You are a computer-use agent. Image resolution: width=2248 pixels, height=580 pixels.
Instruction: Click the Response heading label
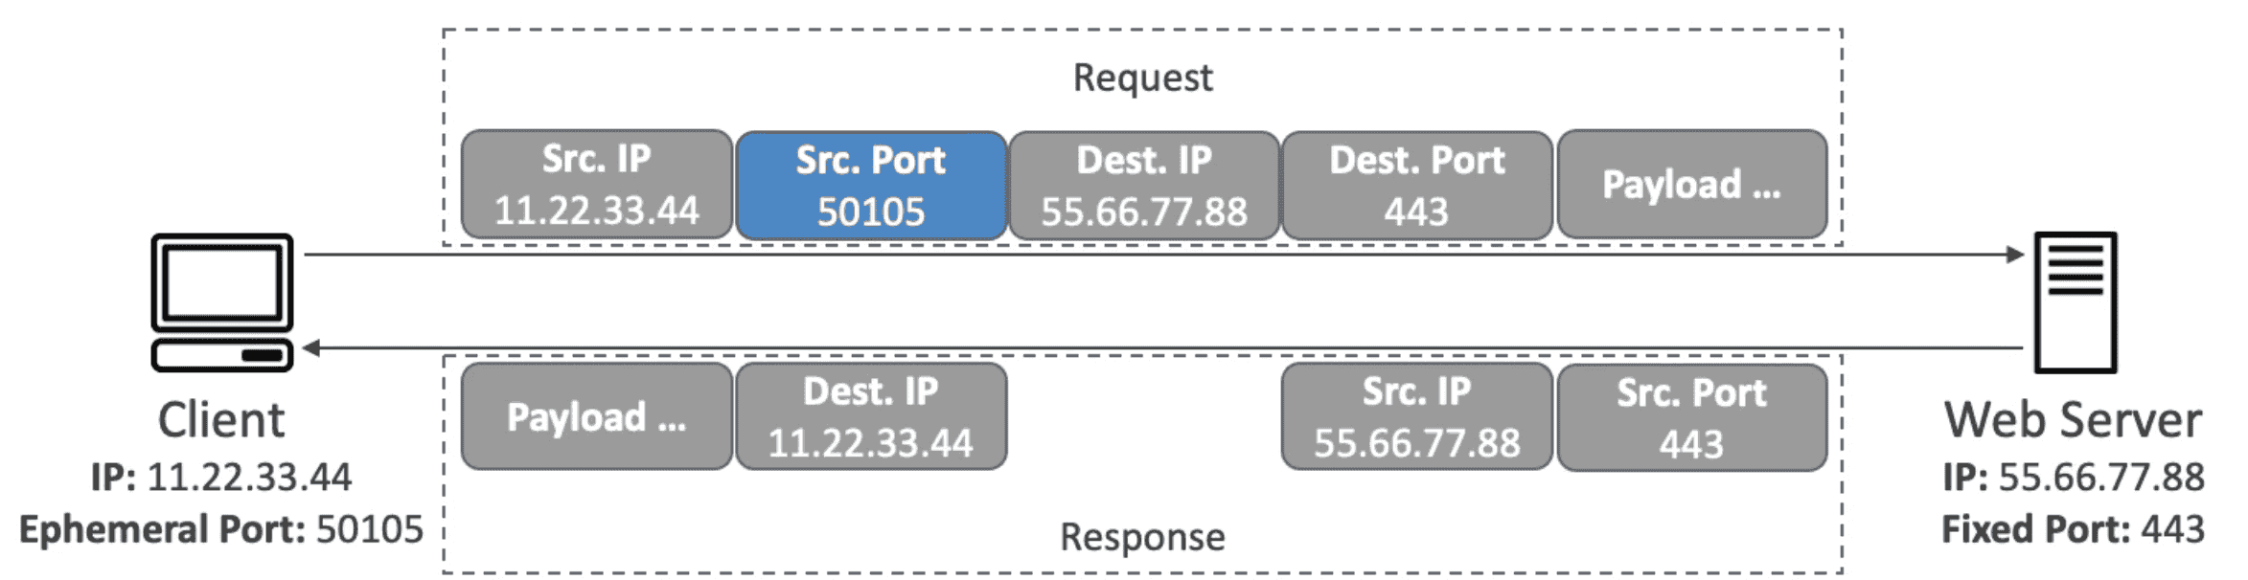click(1142, 537)
